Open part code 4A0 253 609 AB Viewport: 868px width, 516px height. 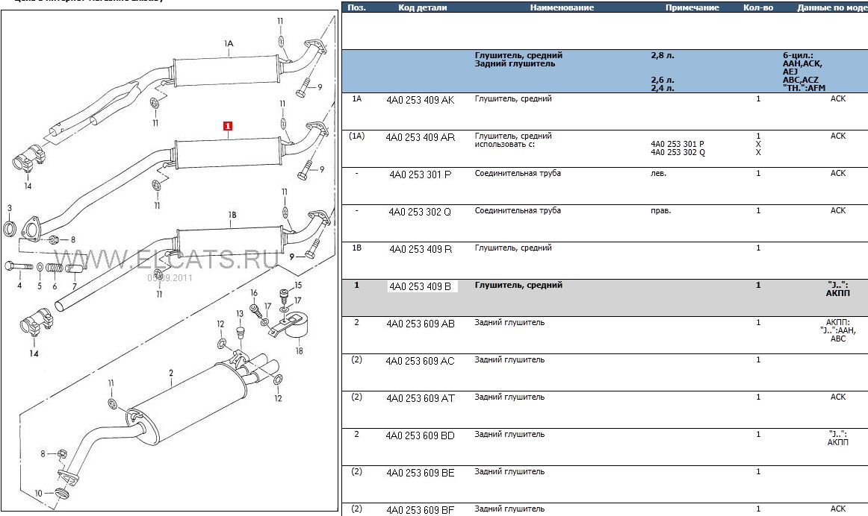coord(420,324)
